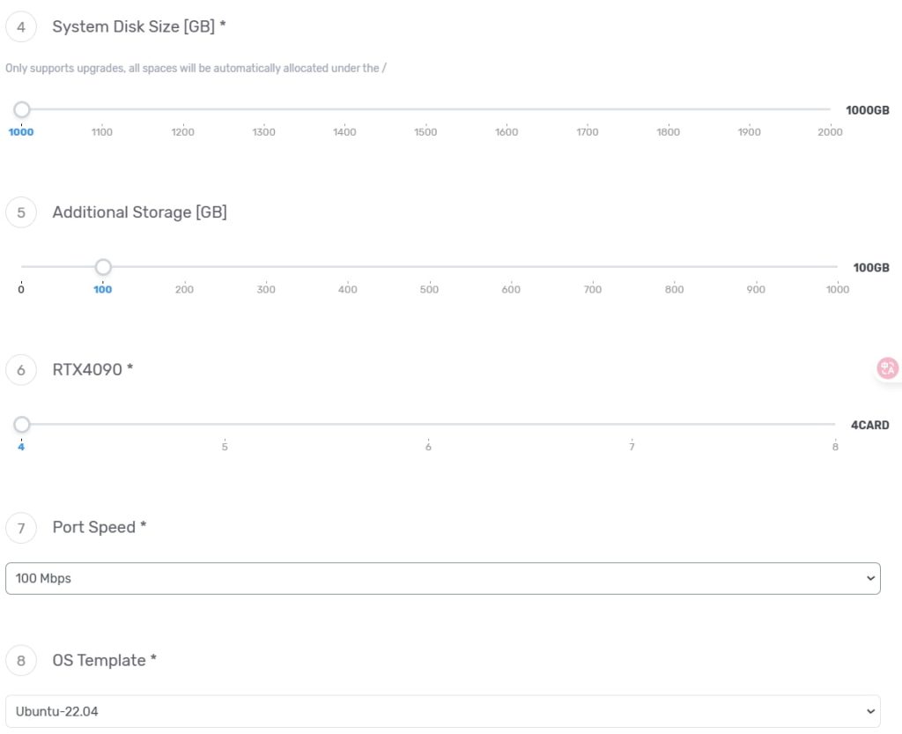
Task: Set Additional Storage to 300
Action: coord(266,267)
